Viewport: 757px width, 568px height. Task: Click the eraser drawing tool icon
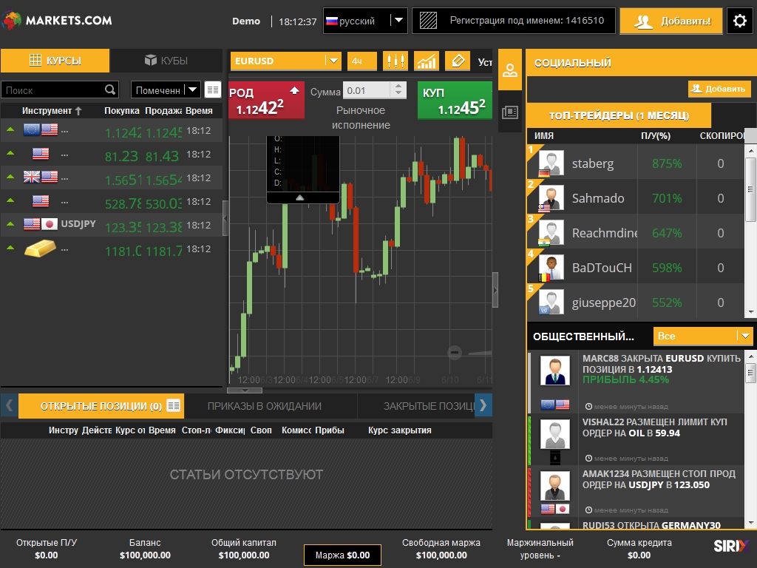tap(458, 61)
